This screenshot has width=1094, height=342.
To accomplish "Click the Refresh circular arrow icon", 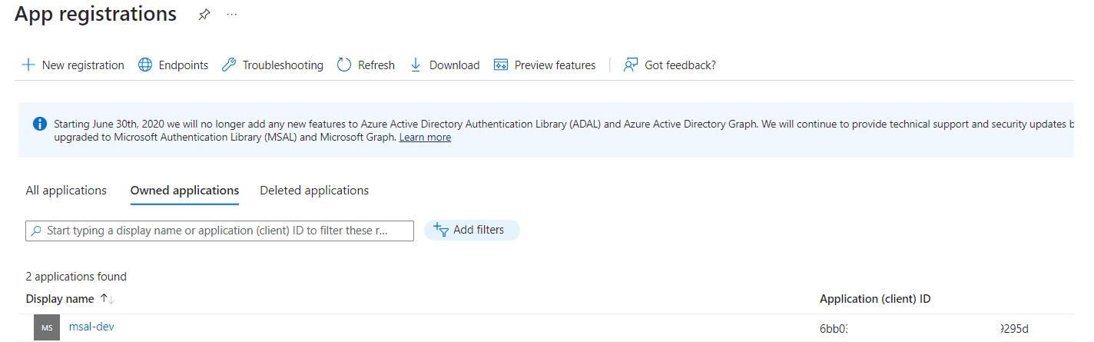I will tap(344, 65).
